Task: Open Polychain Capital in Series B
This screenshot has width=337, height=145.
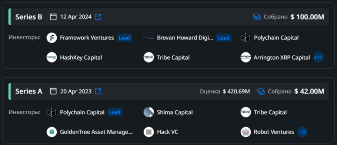Action: pyautogui.click(x=276, y=38)
